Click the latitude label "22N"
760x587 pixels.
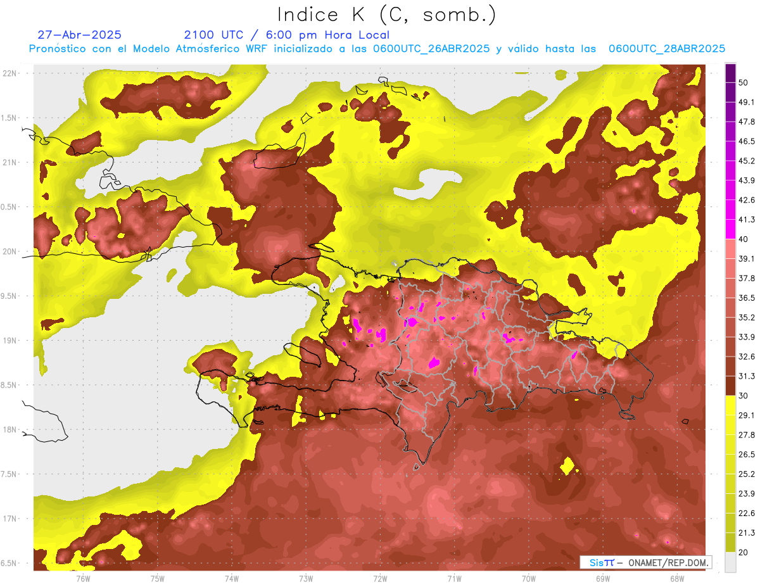pos(11,73)
